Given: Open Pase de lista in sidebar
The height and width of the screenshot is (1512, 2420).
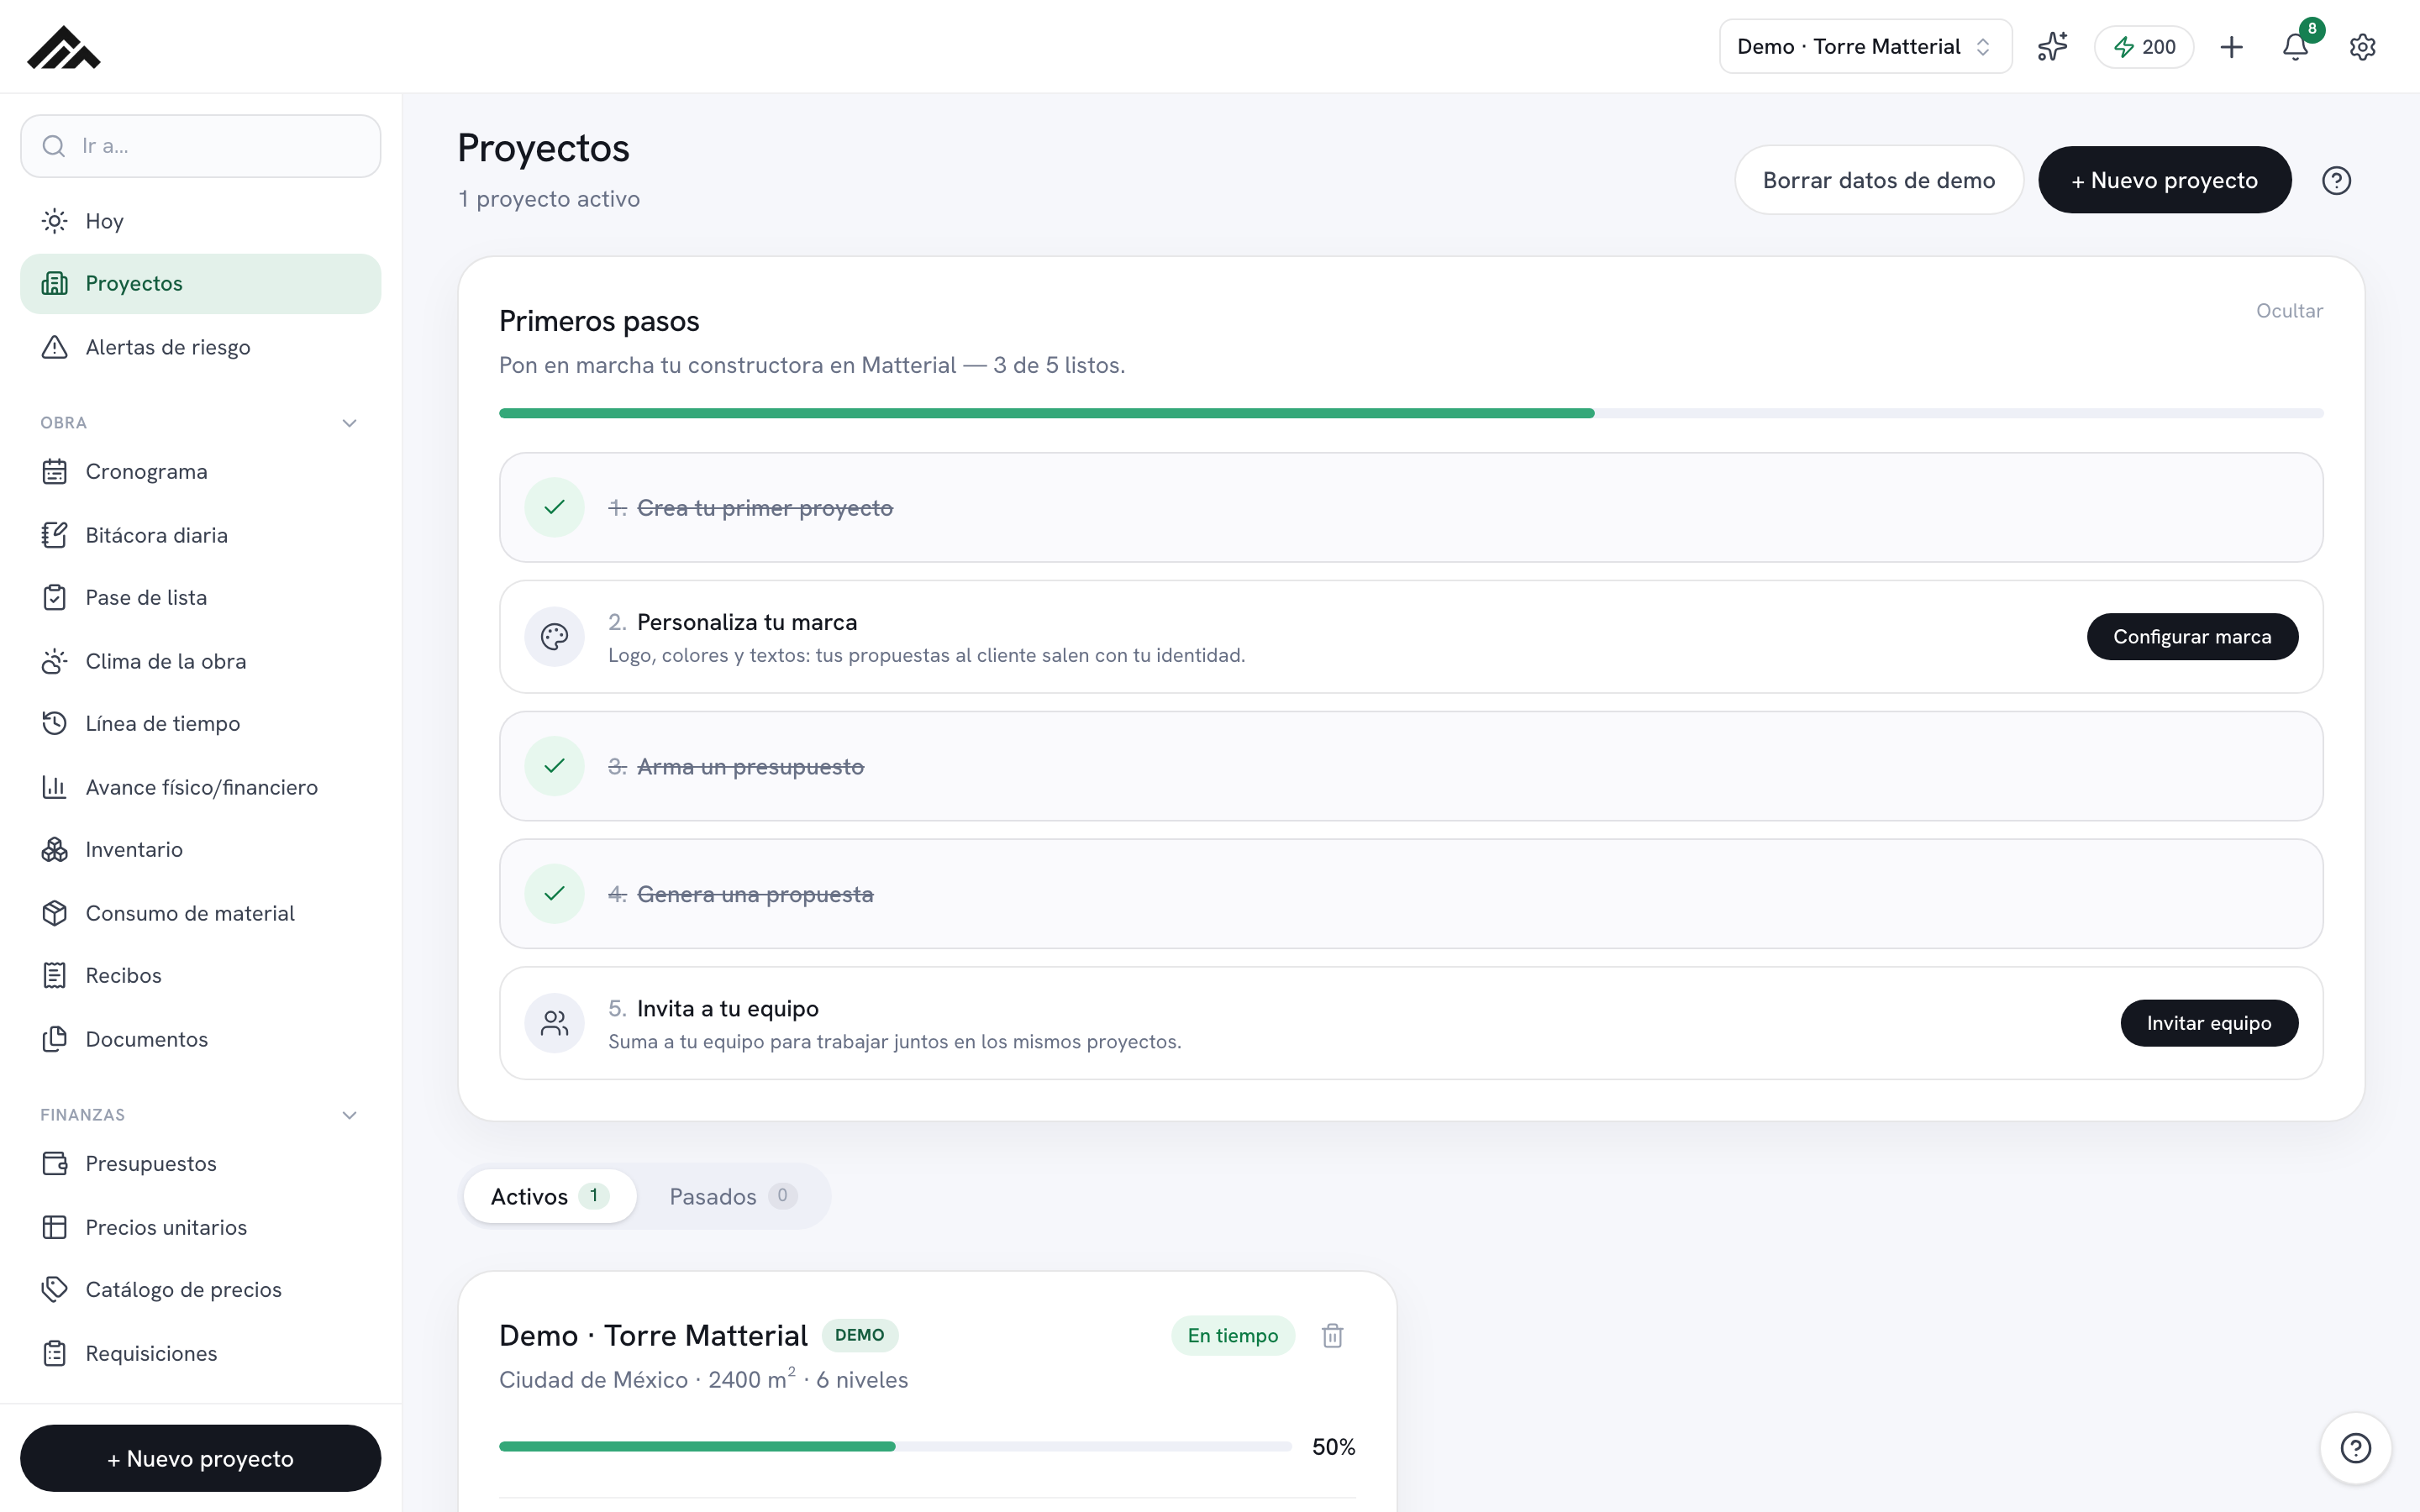Looking at the screenshot, I should pos(201,597).
